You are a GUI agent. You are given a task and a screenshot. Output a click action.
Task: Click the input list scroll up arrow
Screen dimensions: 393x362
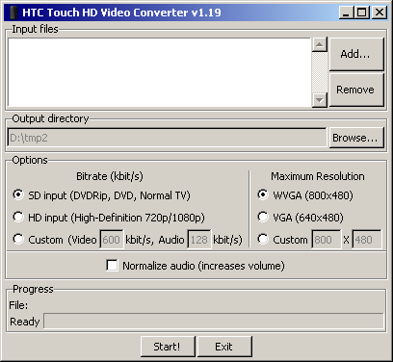coord(320,44)
